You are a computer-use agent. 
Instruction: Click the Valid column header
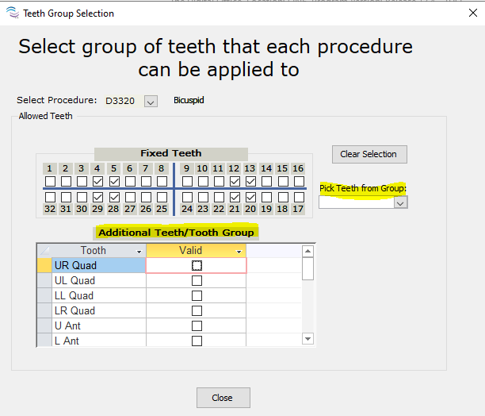coord(190,251)
